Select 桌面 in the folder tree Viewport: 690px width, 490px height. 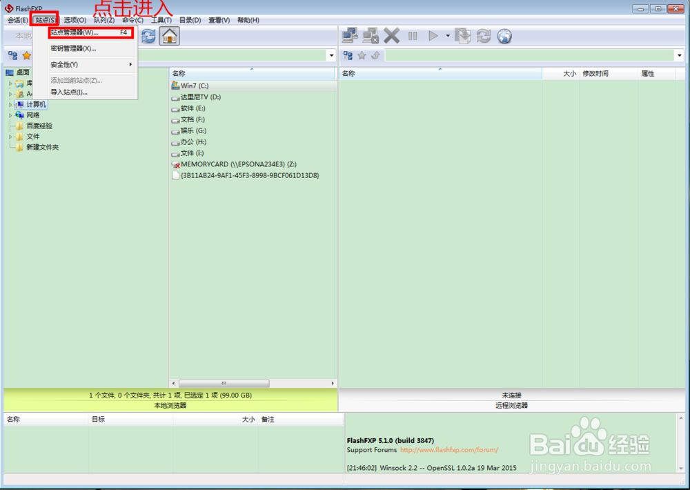pos(23,72)
